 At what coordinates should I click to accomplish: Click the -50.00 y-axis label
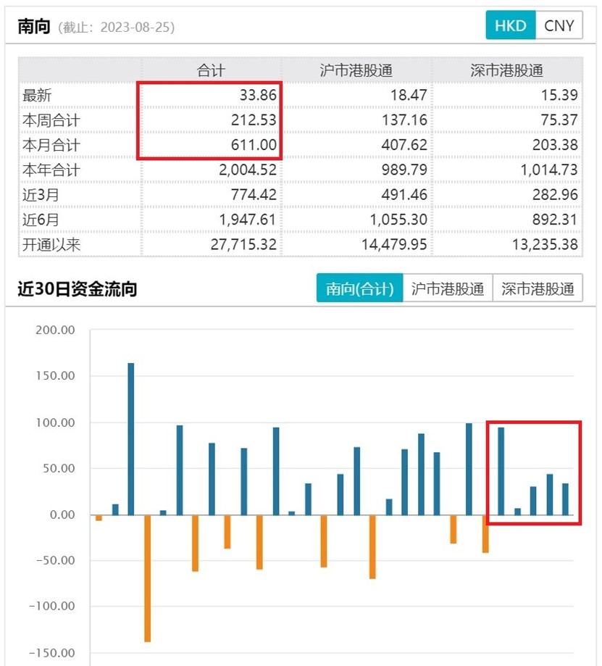pyautogui.click(x=55, y=560)
